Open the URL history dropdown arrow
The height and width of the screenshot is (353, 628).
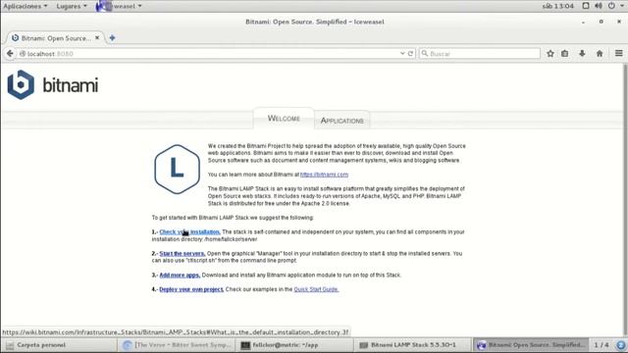402,54
